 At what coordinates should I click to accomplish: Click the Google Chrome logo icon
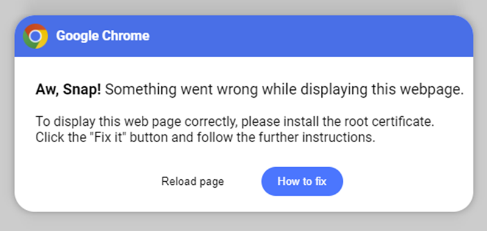(x=35, y=36)
